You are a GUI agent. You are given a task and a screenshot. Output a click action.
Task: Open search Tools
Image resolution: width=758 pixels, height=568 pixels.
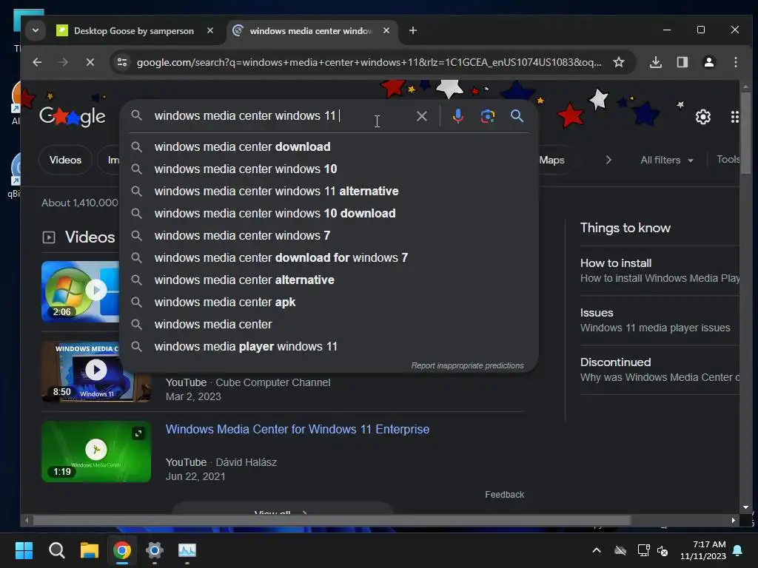click(728, 160)
